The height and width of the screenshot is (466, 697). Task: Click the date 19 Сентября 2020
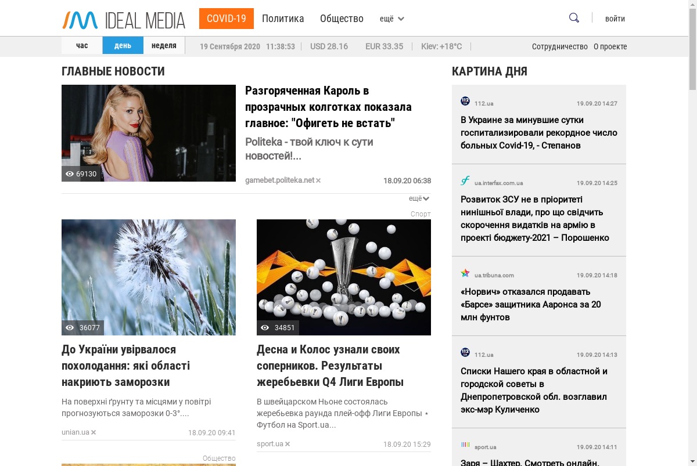(x=230, y=46)
